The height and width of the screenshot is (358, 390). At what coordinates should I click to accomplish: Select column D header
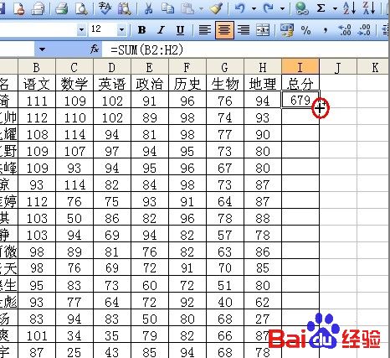[x=112, y=66]
